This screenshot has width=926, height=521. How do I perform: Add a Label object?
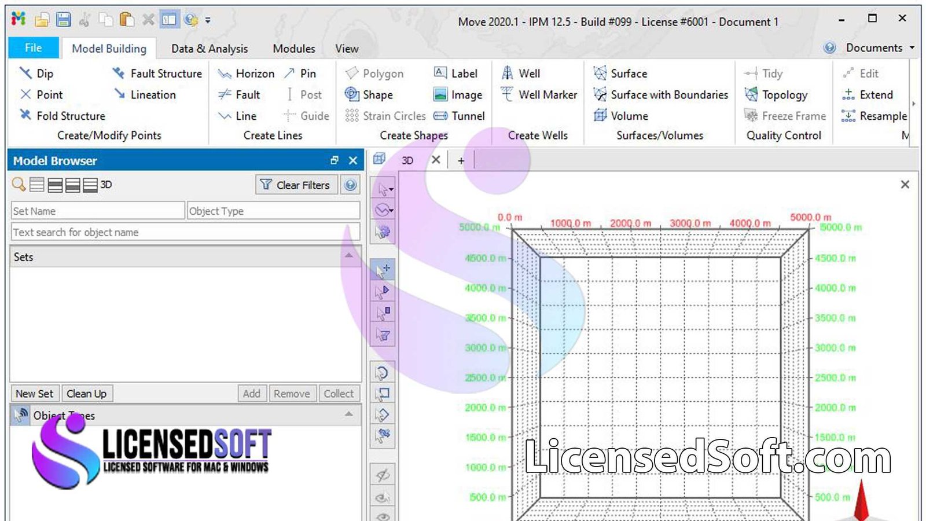(x=456, y=74)
